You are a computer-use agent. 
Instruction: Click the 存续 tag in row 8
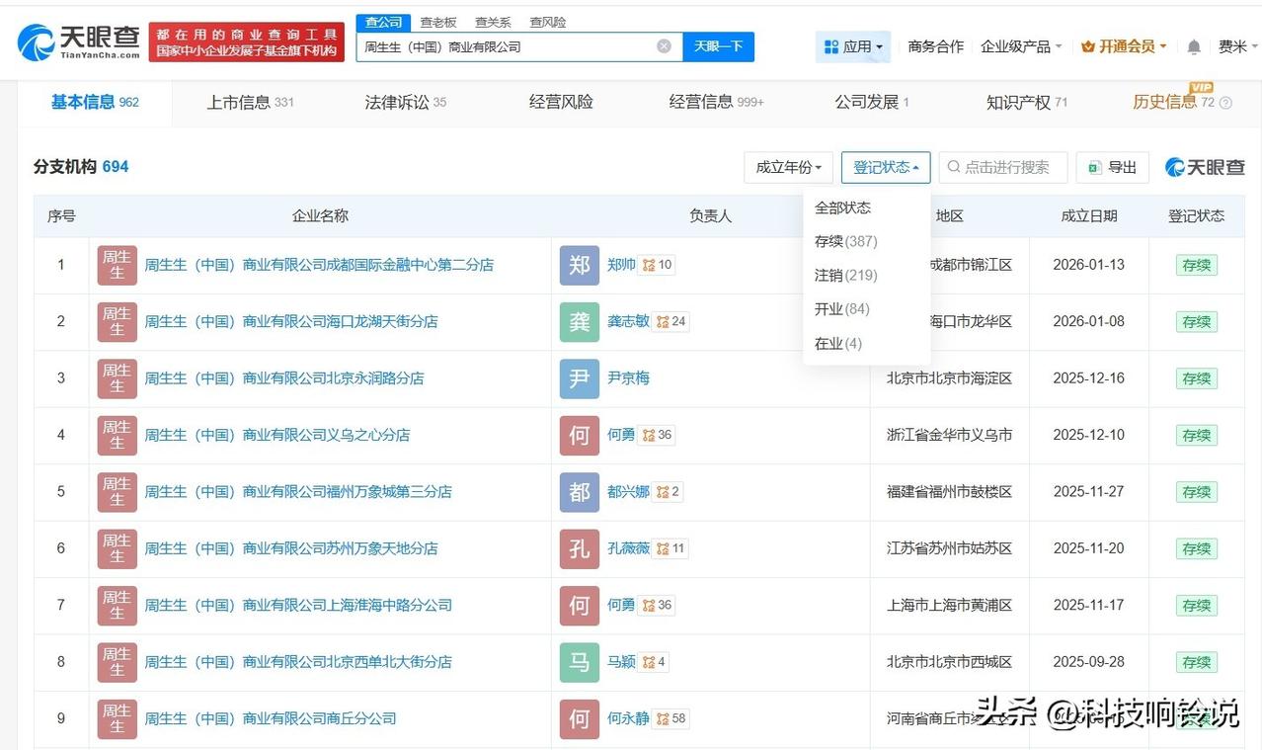[1196, 662]
